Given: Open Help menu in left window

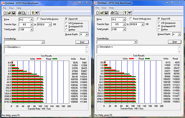Looking at the screenshot, I should coord(19,8).
